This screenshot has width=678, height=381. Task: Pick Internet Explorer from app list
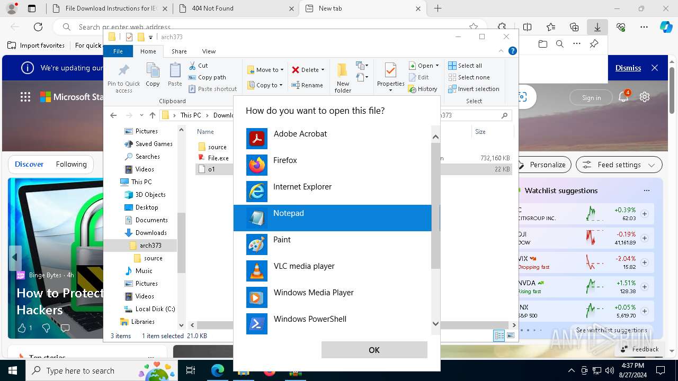[x=333, y=192]
